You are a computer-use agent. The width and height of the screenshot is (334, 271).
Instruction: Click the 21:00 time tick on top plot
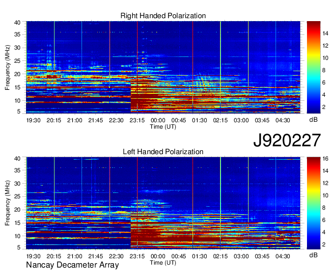coord(75,120)
